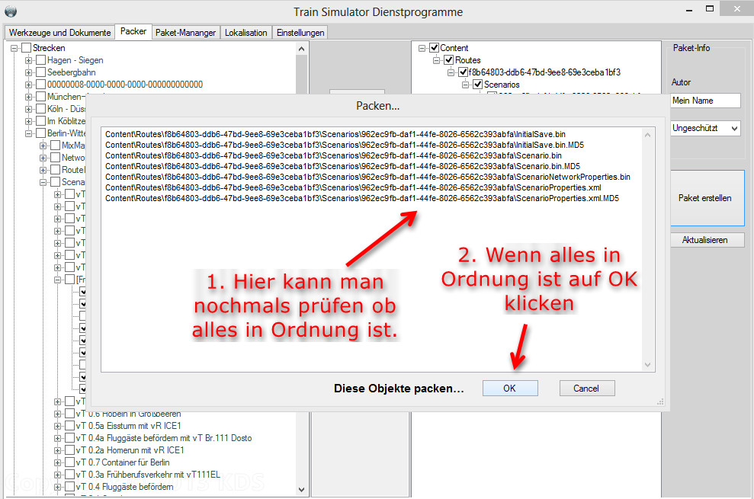Select the Lokalisation tab
Viewport: 754px width, 499px height.
(x=245, y=32)
